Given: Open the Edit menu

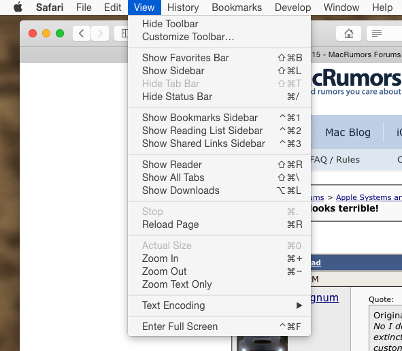Looking at the screenshot, I should pos(112,7).
